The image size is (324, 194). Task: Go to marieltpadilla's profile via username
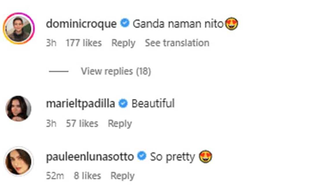tap(80, 103)
